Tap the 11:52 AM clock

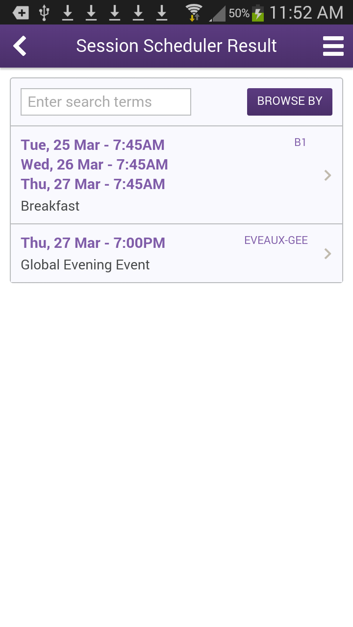coord(306,13)
